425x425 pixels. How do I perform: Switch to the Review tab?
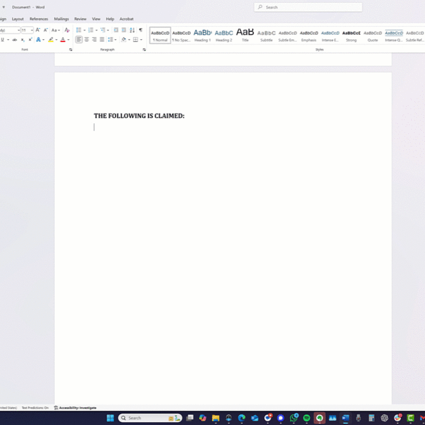click(x=80, y=19)
